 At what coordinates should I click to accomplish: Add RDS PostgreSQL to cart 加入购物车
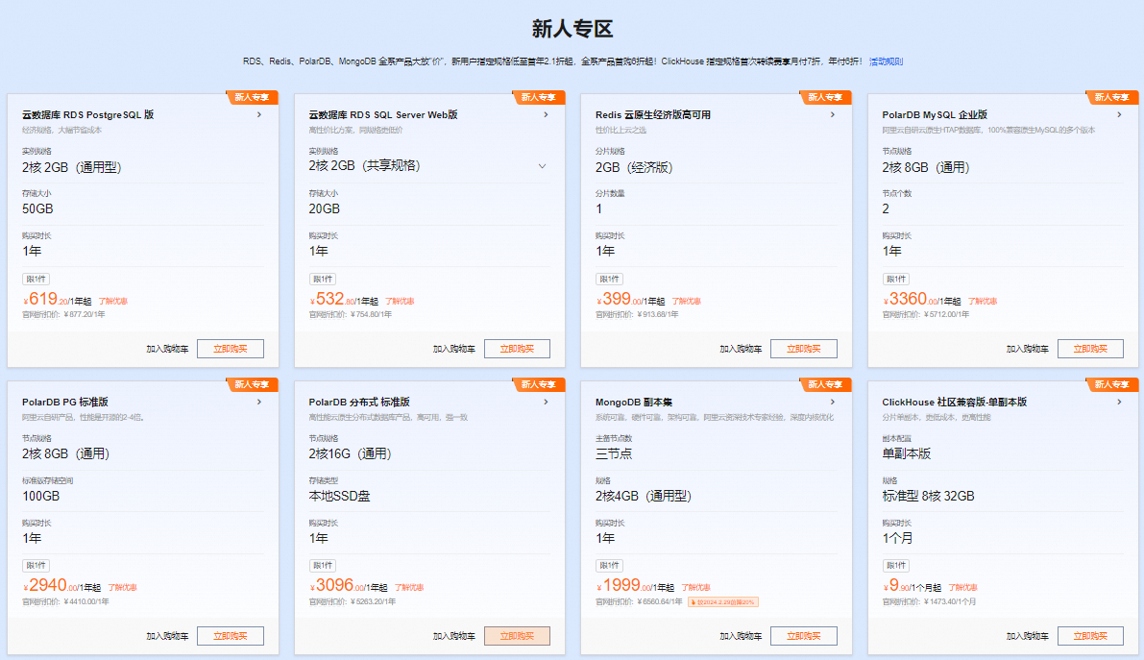coord(167,349)
